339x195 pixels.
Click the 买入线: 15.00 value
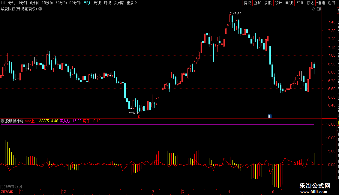point(70,121)
